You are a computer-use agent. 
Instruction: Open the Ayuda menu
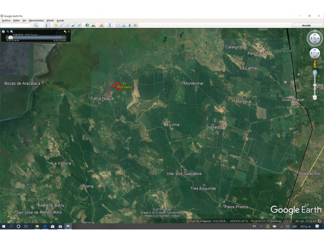(60, 20)
